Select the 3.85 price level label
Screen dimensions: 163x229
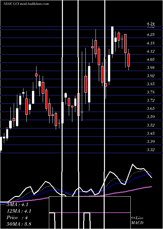151,84
